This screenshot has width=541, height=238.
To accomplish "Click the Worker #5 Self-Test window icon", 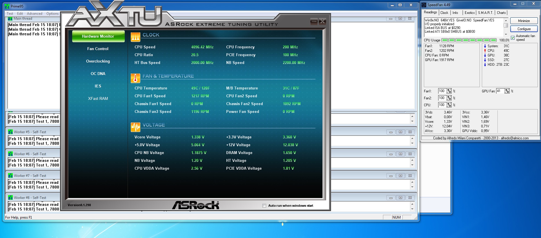I will point(10,132).
